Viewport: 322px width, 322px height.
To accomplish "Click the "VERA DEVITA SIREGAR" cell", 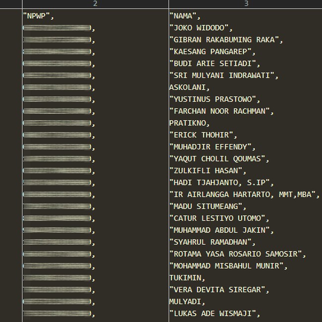I will point(219,289).
